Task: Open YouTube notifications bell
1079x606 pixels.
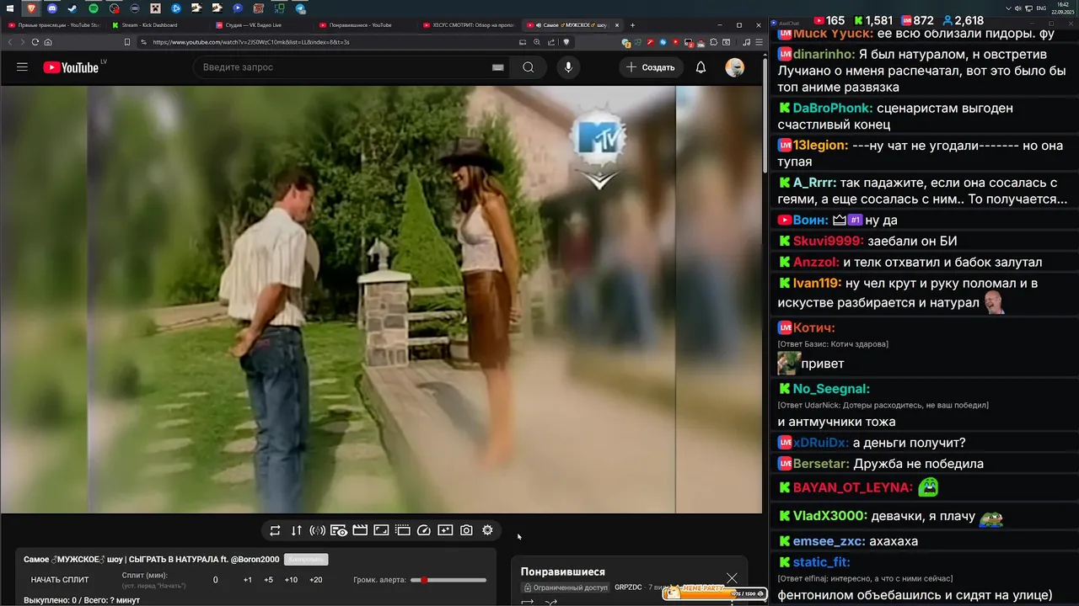Action: pyautogui.click(x=701, y=67)
